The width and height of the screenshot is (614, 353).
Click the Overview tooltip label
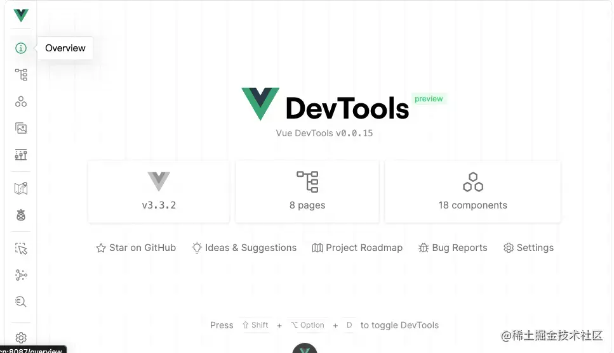(x=65, y=48)
